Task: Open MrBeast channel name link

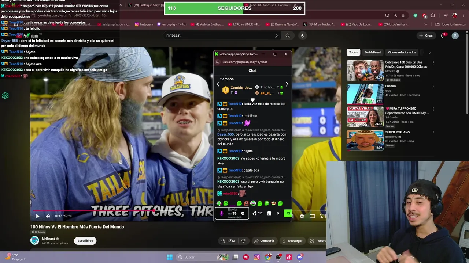Action: click(x=48, y=239)
